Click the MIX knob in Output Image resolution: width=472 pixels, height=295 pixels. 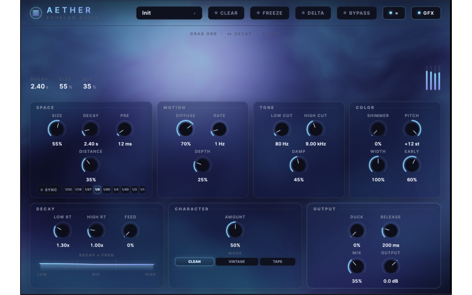pyautogui.click(x=357, y=266)
